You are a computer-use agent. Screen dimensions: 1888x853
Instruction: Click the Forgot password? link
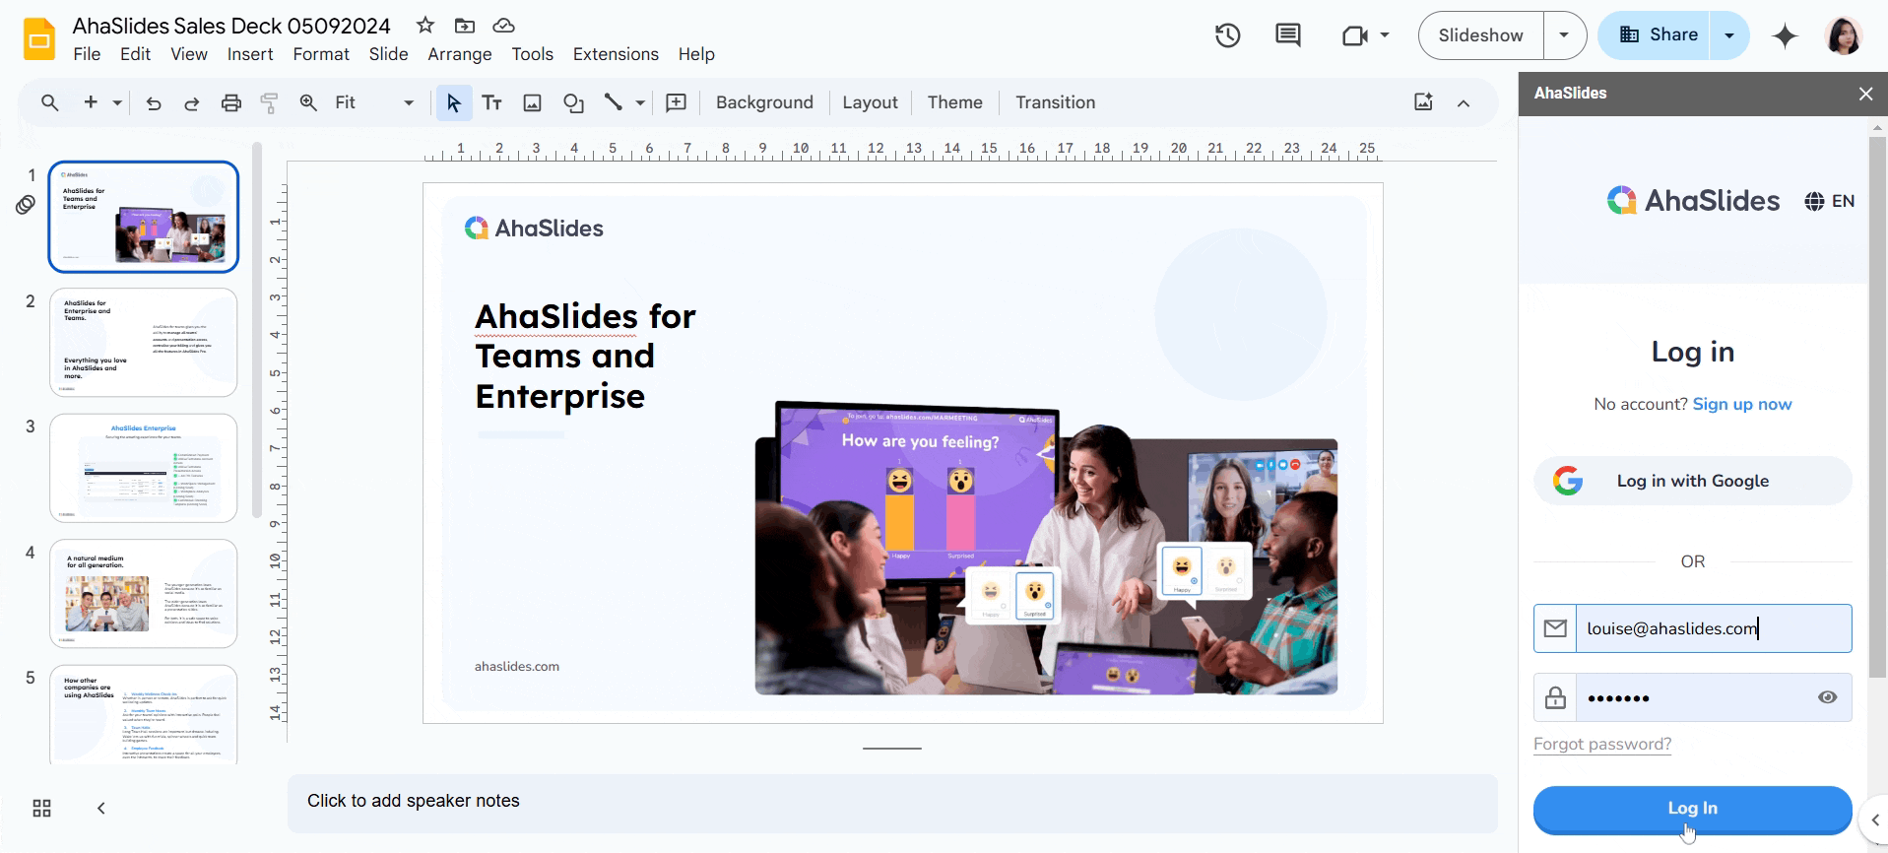click(1602, 744)
